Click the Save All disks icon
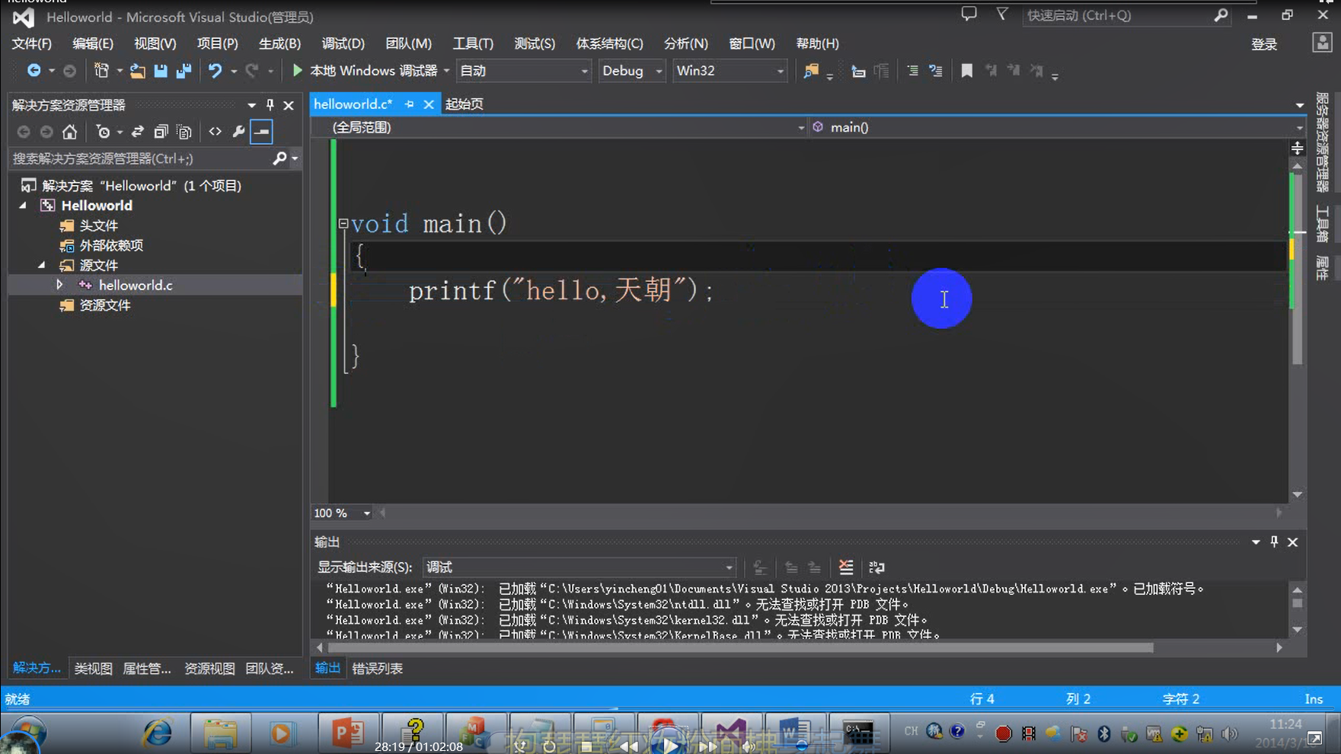This screenshot has height=754, width=1341. [184, 71]
